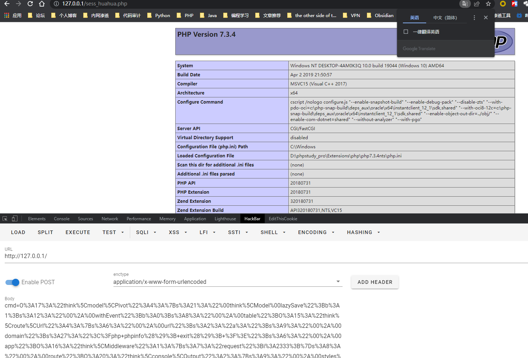The height and width of the screenshot is (358, 528).
Task: Click the 'CGI/FastCGI' Server API value
Action: [x=303, y=129]
